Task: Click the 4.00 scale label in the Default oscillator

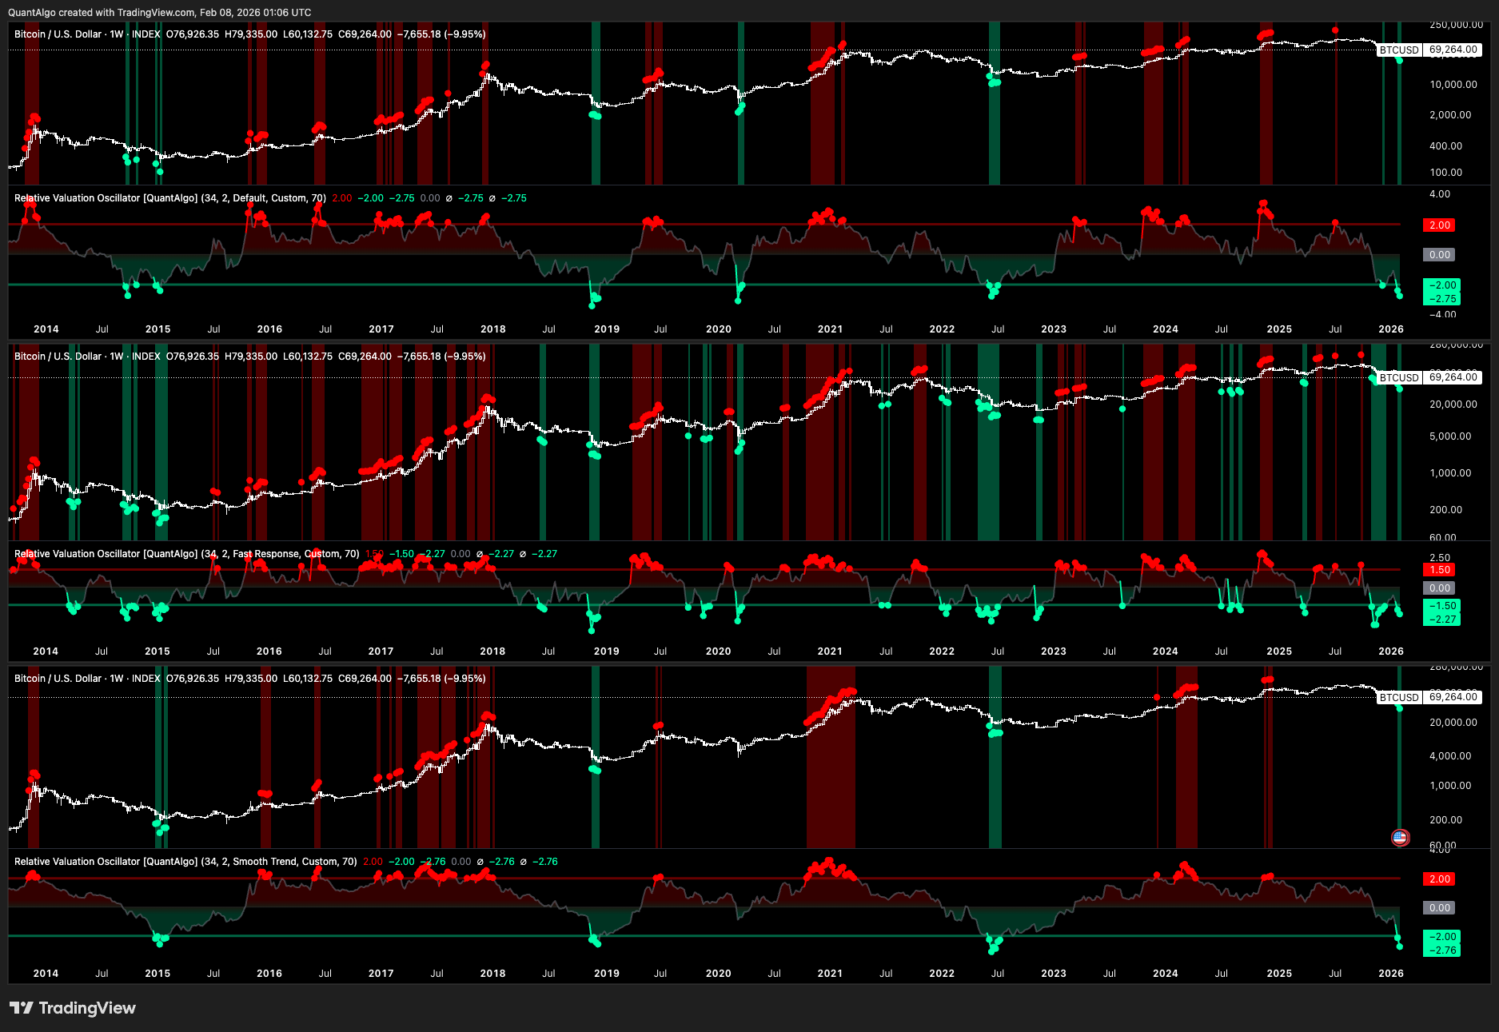Action: pos(1440,194)
